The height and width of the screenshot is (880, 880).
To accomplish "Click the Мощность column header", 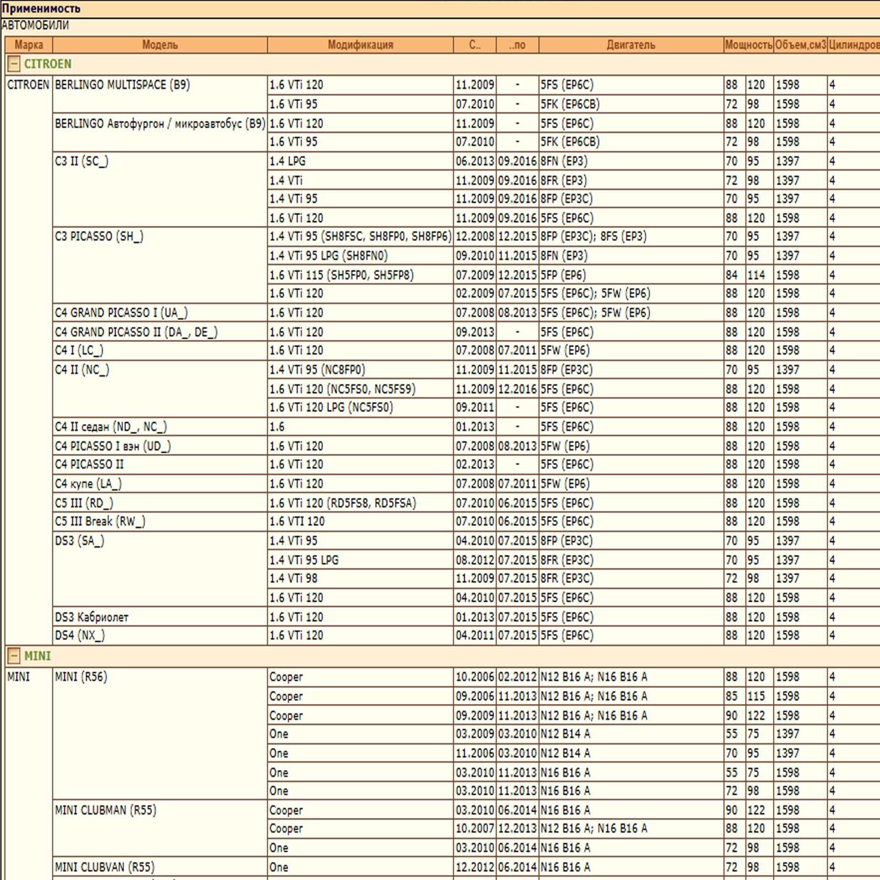I will 748,45.
